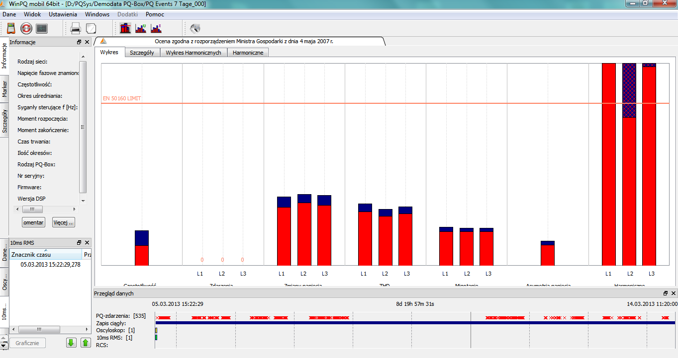678x358 pixels.
Task: Click the Więcej ... button
Action: point(63,222)
